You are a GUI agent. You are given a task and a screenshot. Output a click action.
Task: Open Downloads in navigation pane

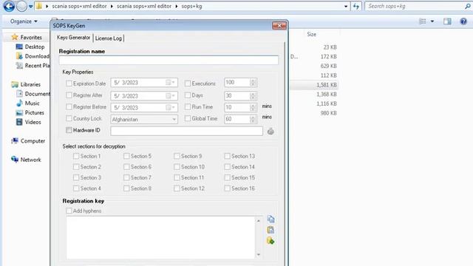33,56
